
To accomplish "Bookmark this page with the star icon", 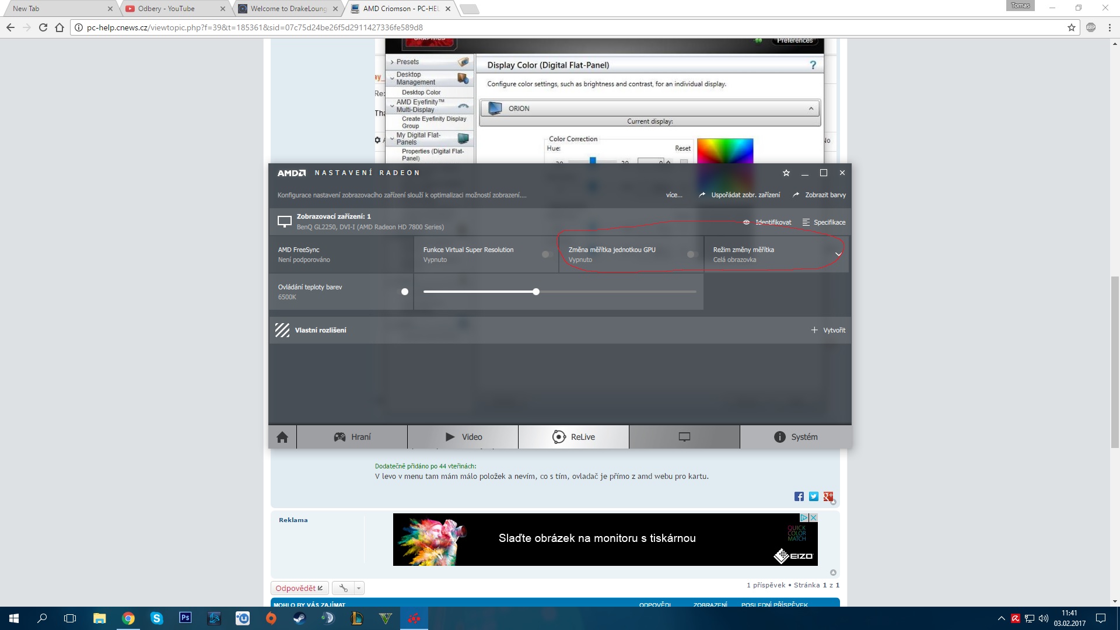I will (1072, 27).
